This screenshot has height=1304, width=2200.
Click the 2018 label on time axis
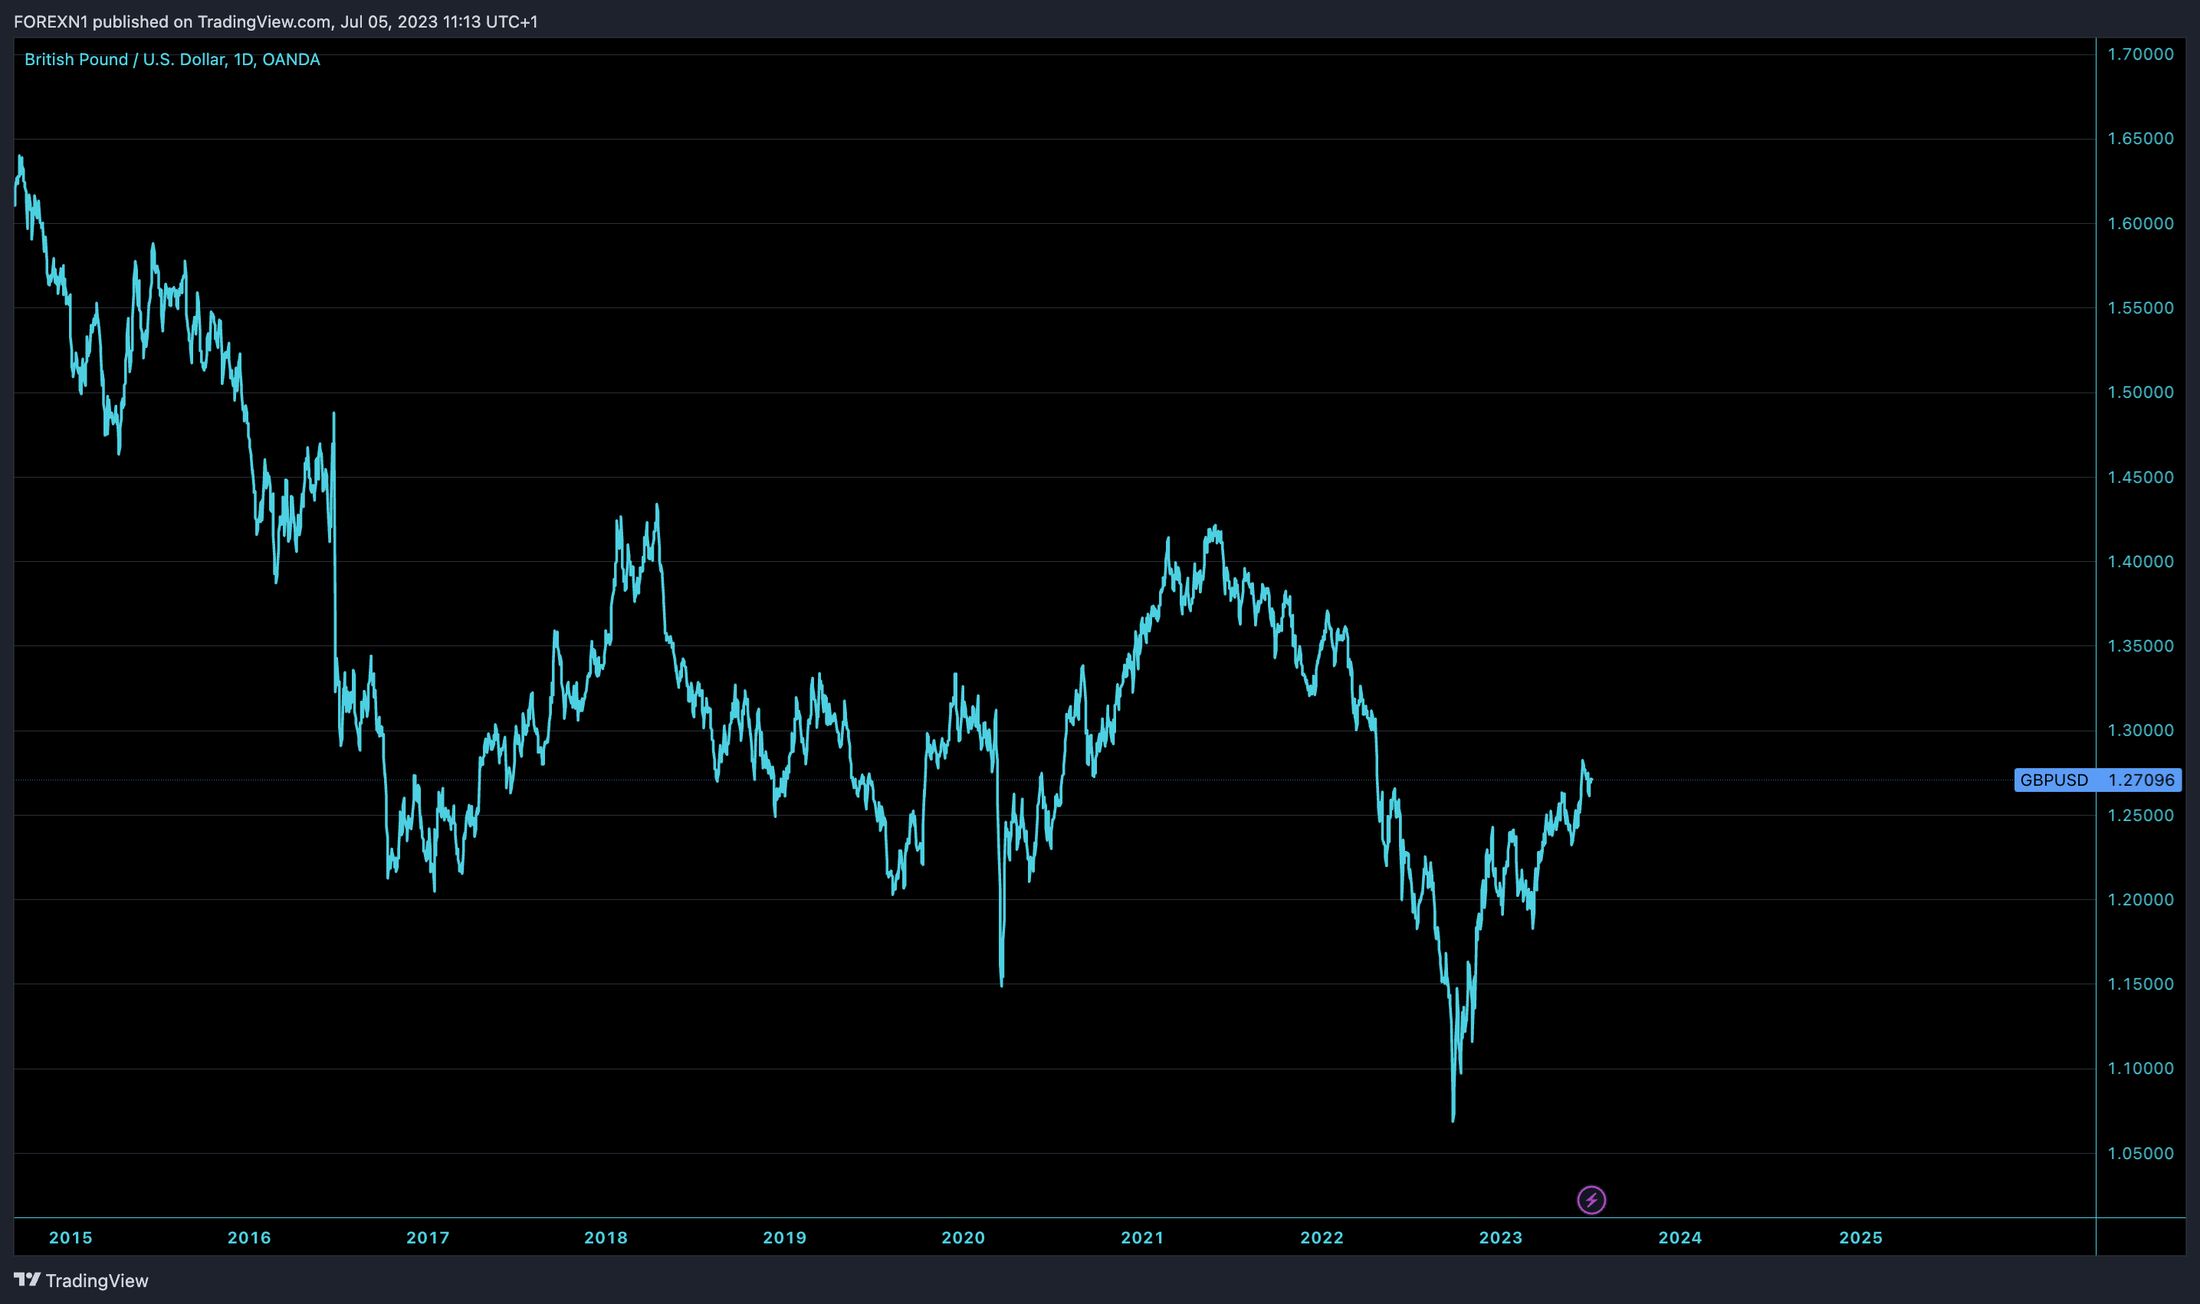(606, 1237)
